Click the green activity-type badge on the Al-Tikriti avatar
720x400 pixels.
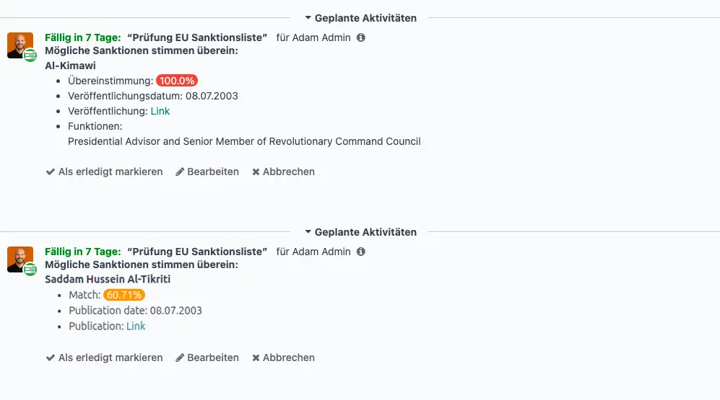pyautogui.click(x=30, y=270)
